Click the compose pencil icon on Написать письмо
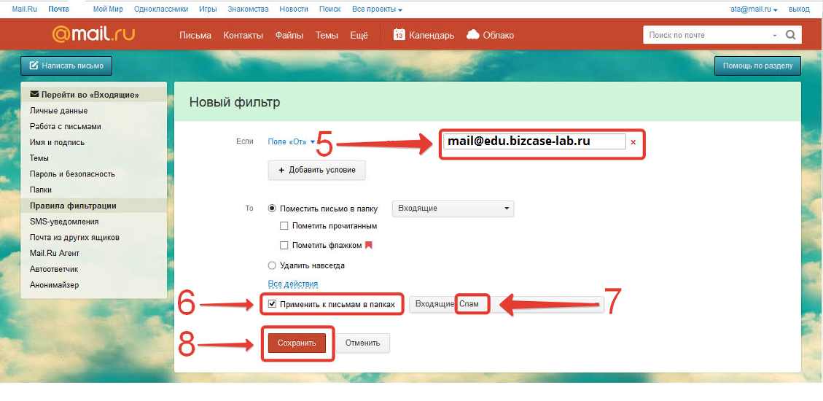823x401 pixels. tap(34, 66)
